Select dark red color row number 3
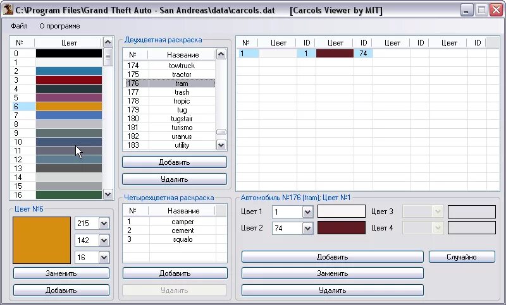Screen dimensions: 506x305 click(x=56, y=80)
